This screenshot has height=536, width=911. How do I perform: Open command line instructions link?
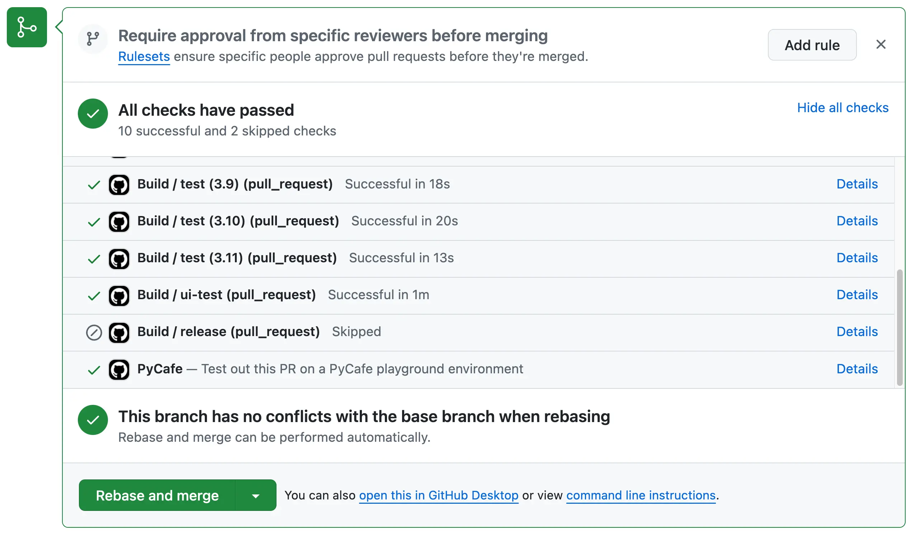coord(641,496)
